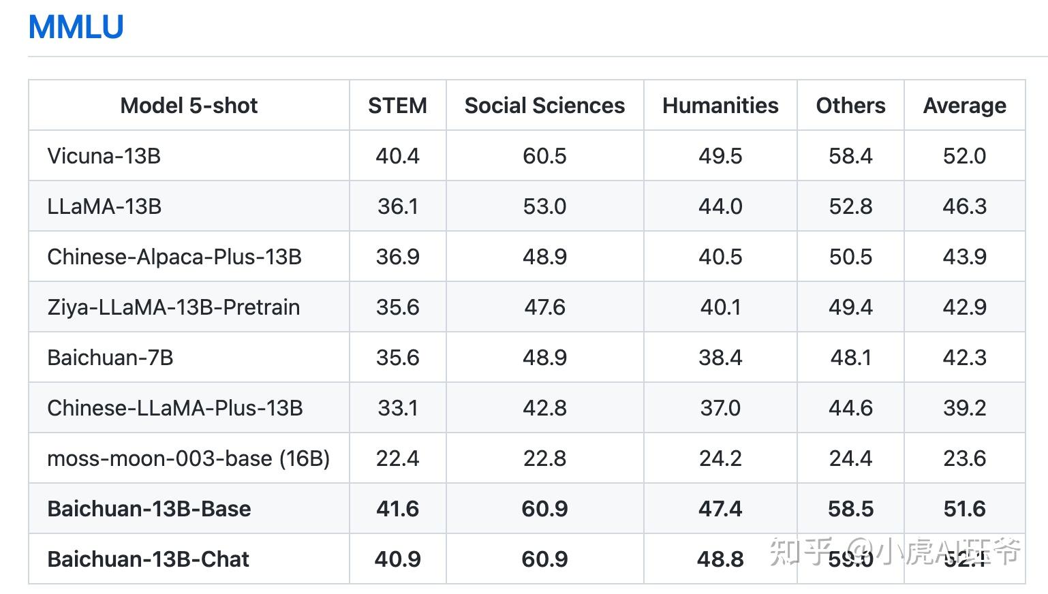Click the bold Baichuan-13B-Base row label
Image resolution: width=1048 pixels, height=594 pixels.
149,509
